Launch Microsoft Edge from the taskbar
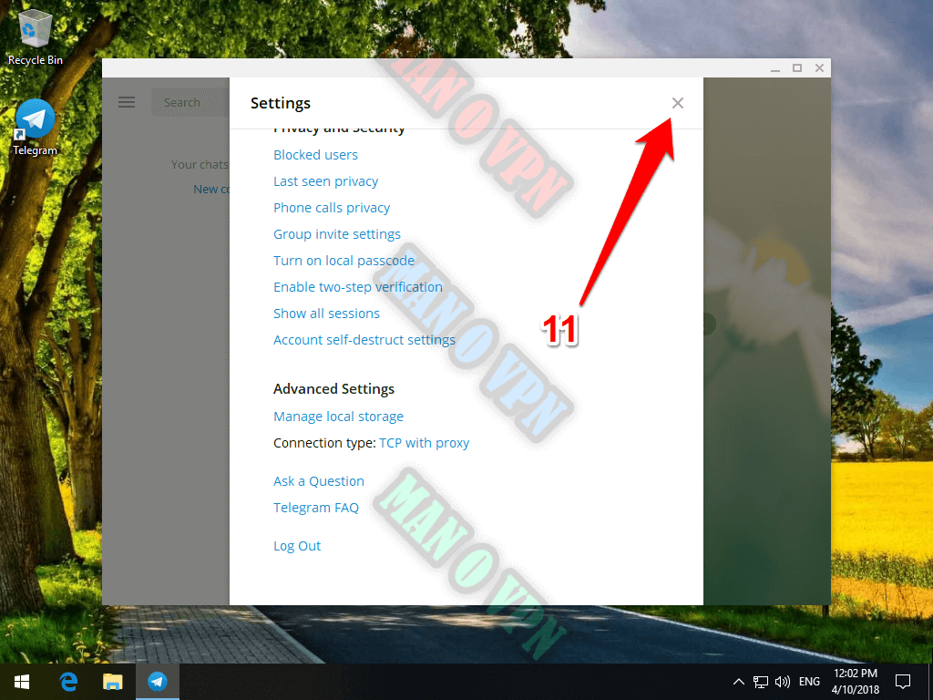Screen dimensions: 933x700 [x=68, y=682]
